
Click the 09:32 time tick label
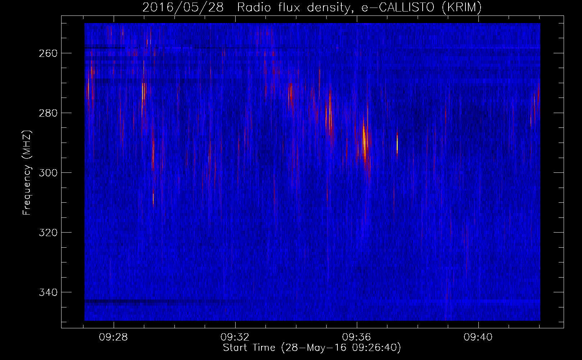click(x=235, y=337)
